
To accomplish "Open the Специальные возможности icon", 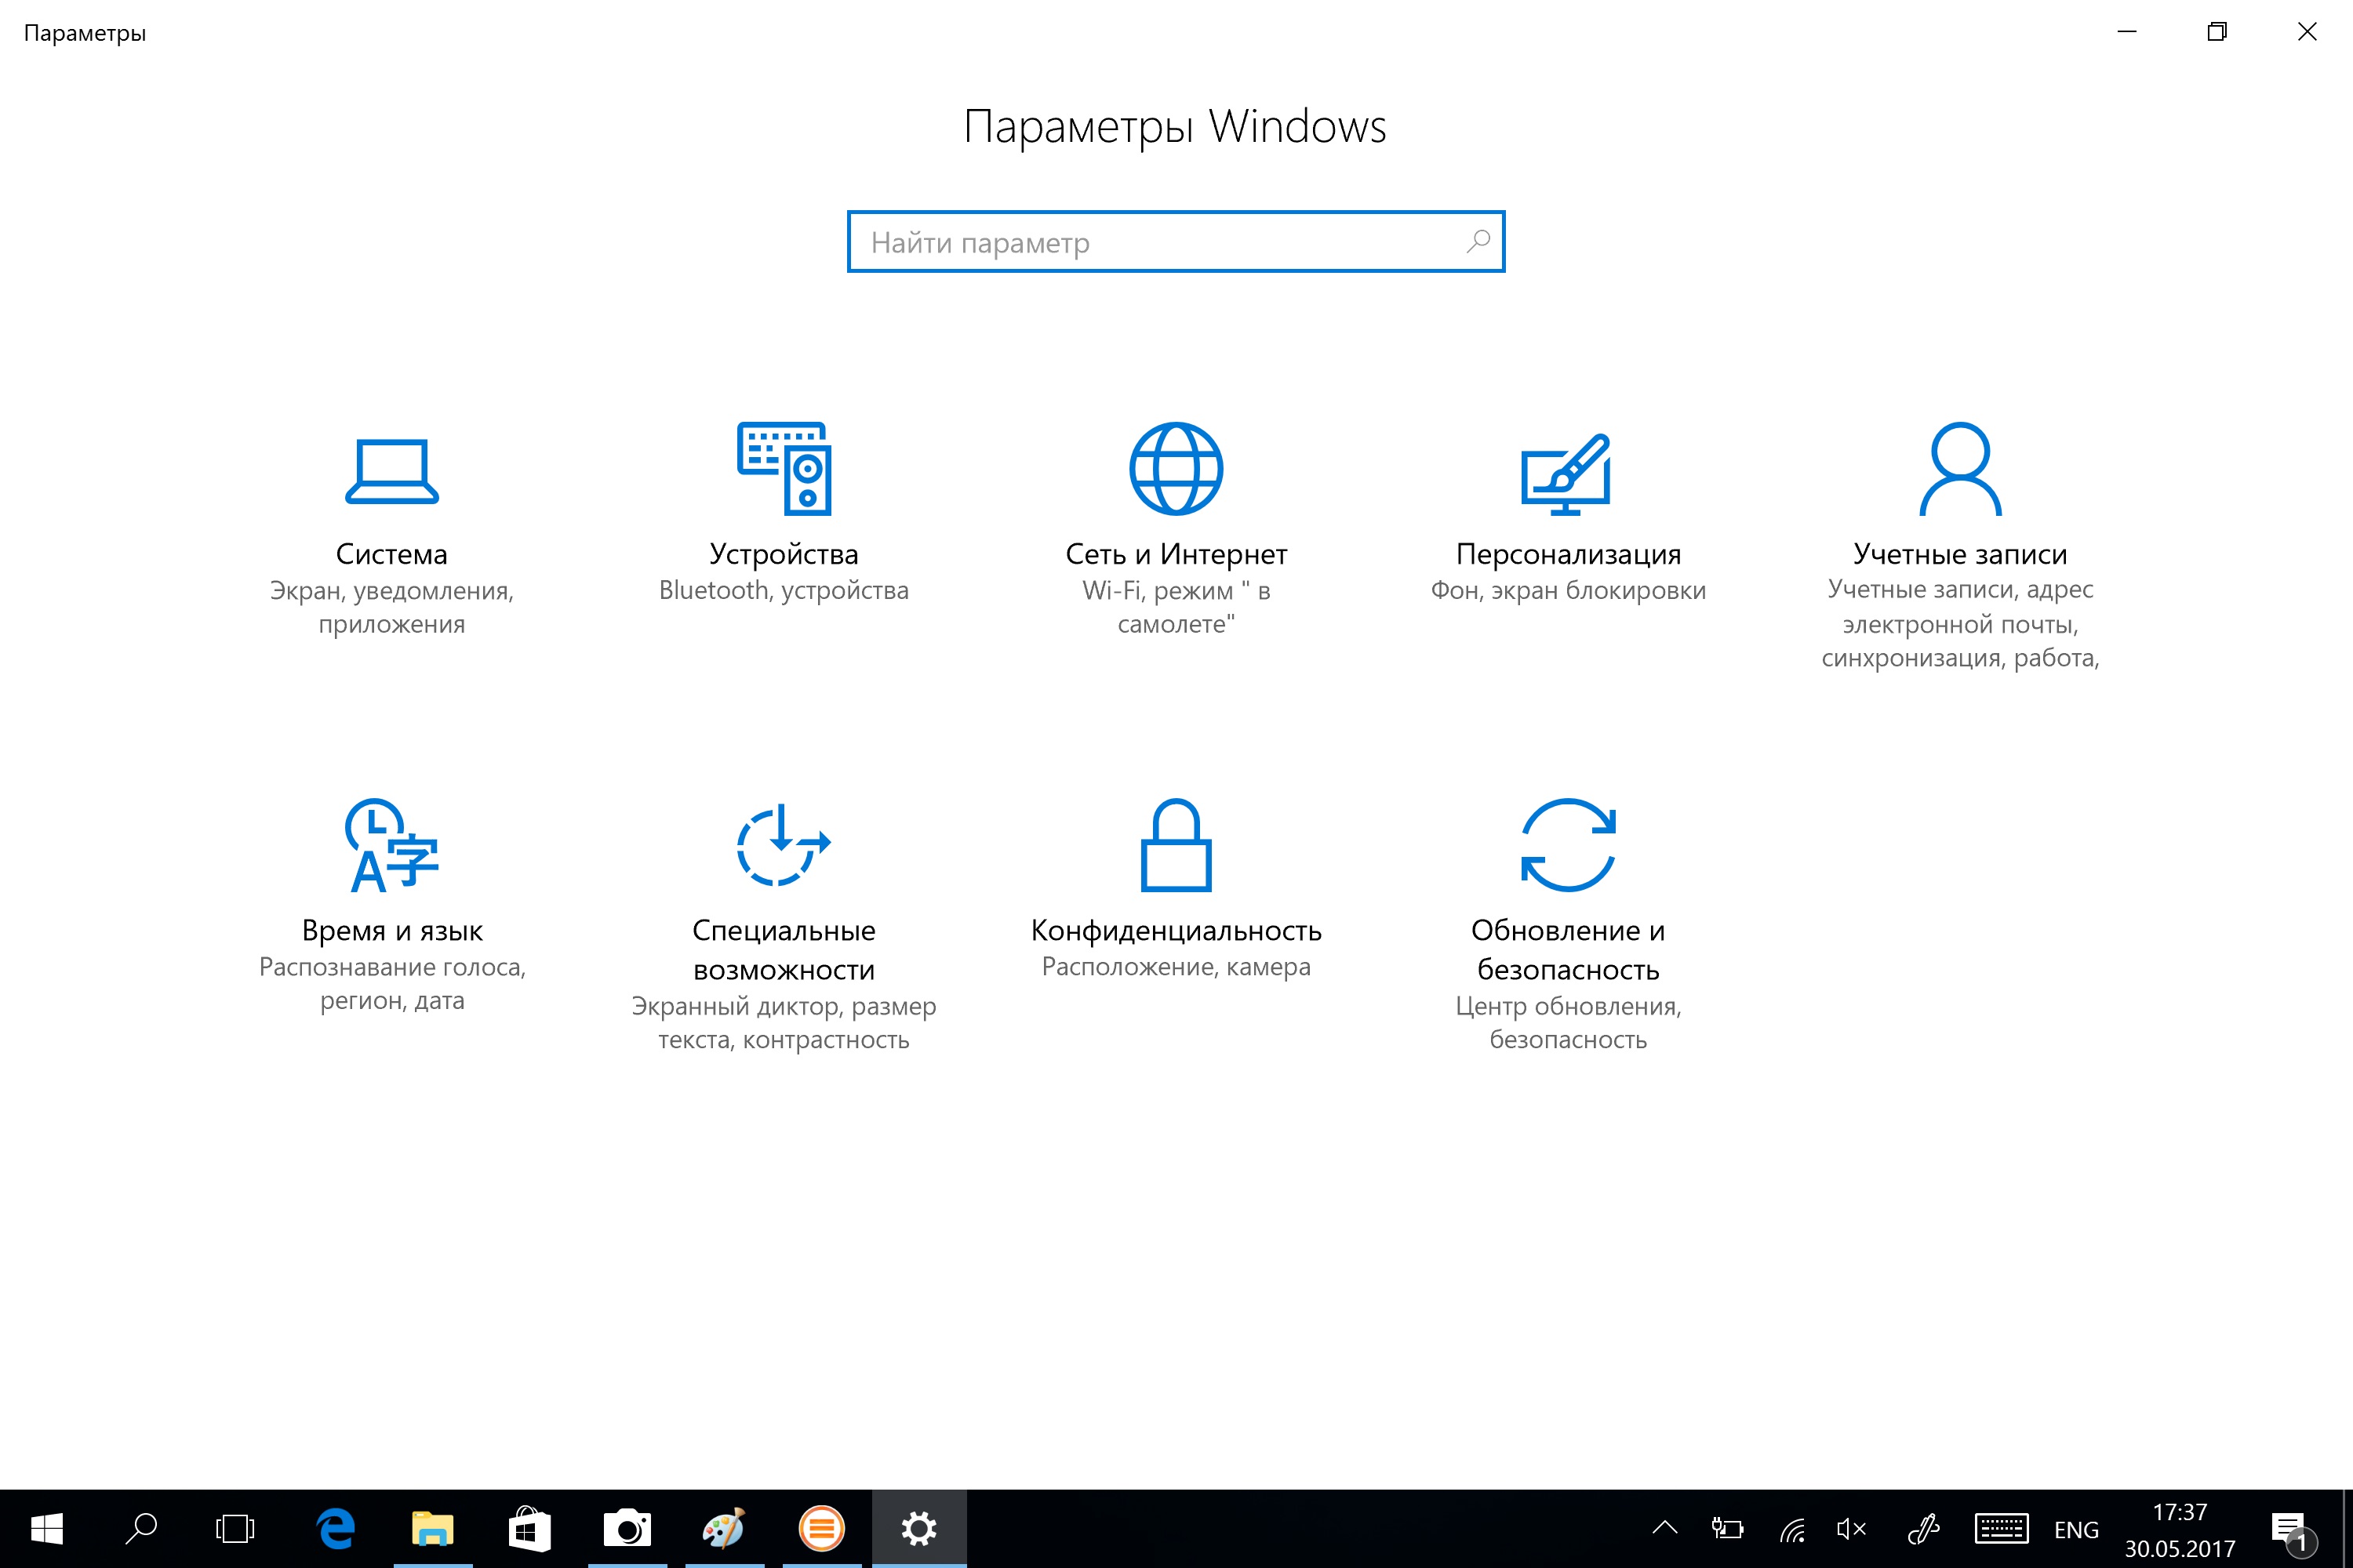I will (x=784, y=845).
